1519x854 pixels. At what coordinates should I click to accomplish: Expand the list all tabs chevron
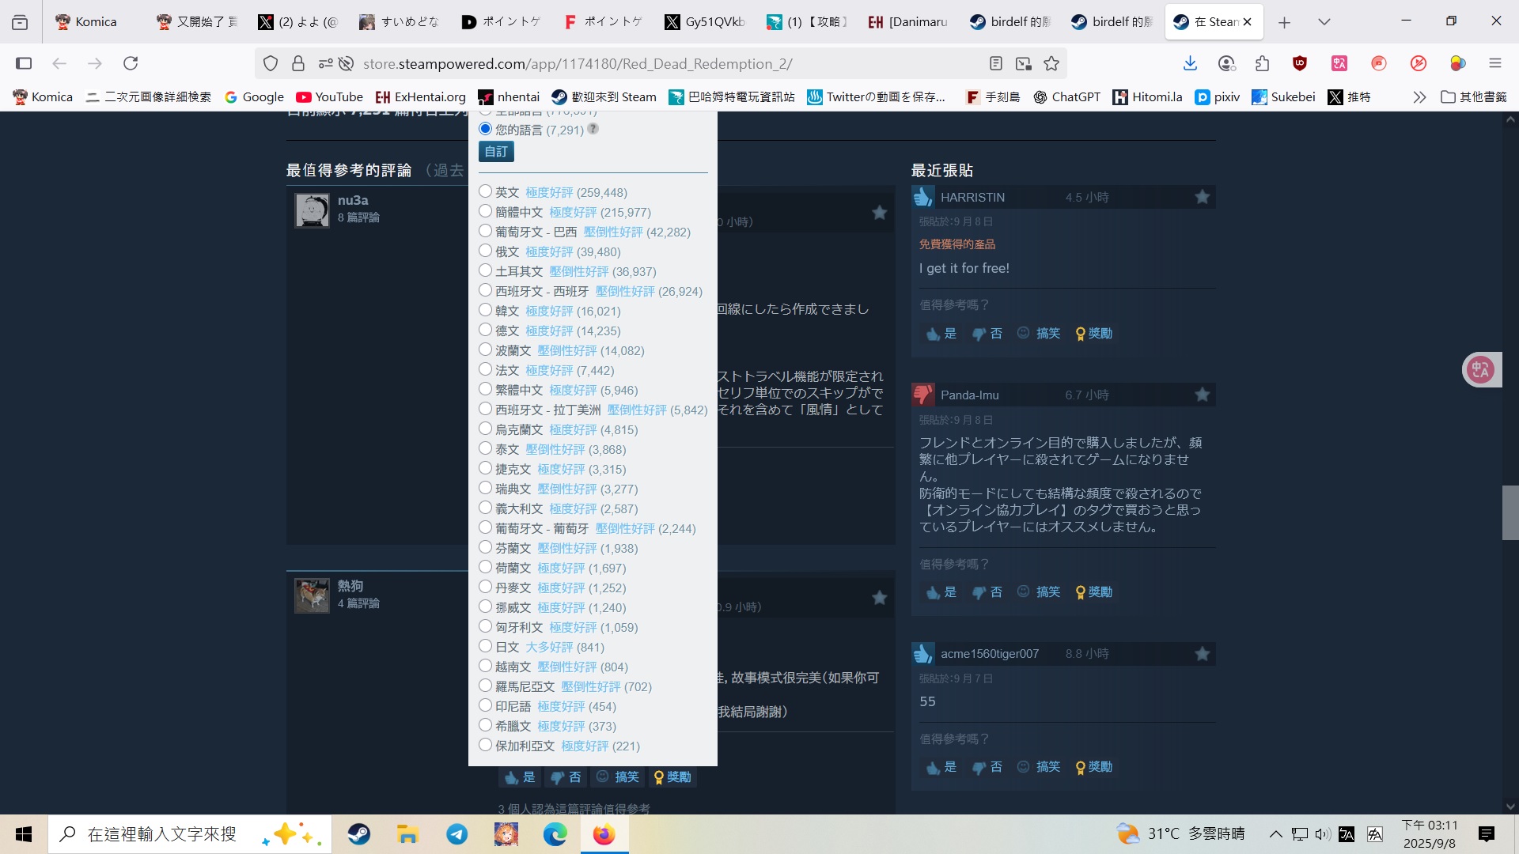pyautogui.click(x=1324, y=22)
